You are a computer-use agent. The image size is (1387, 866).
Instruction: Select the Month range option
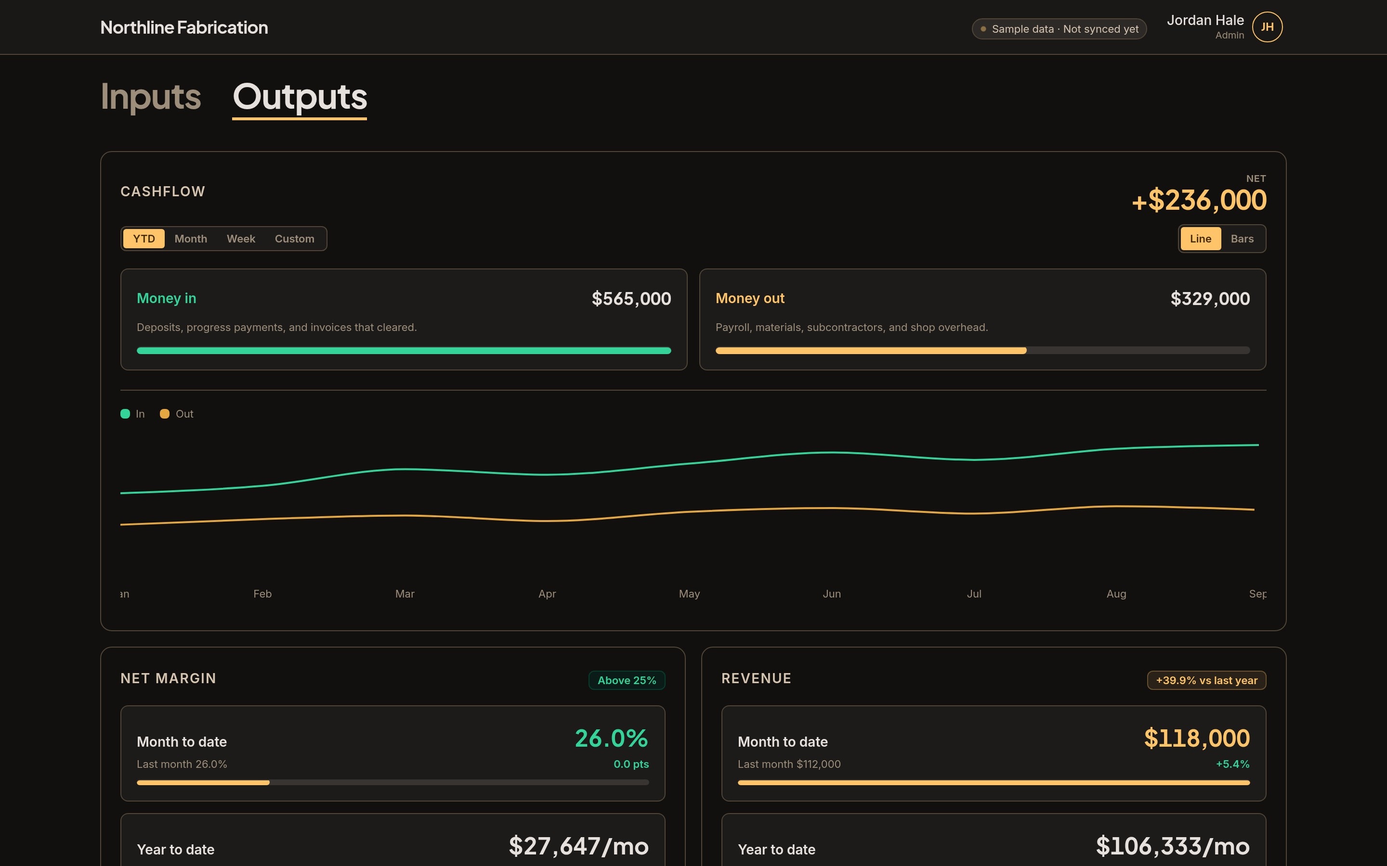tap(191, 238)
